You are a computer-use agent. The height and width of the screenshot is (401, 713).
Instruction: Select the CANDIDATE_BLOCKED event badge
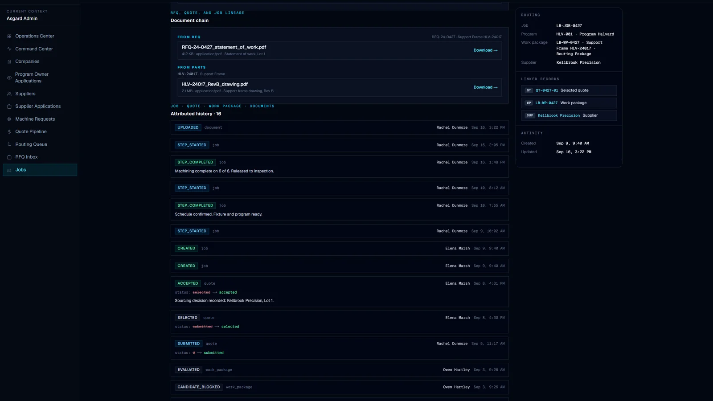(x=199, y=387)
